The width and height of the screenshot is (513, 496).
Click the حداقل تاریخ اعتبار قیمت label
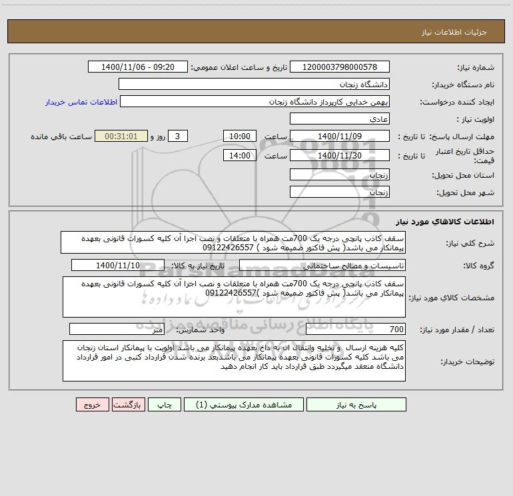click(465, 156)
